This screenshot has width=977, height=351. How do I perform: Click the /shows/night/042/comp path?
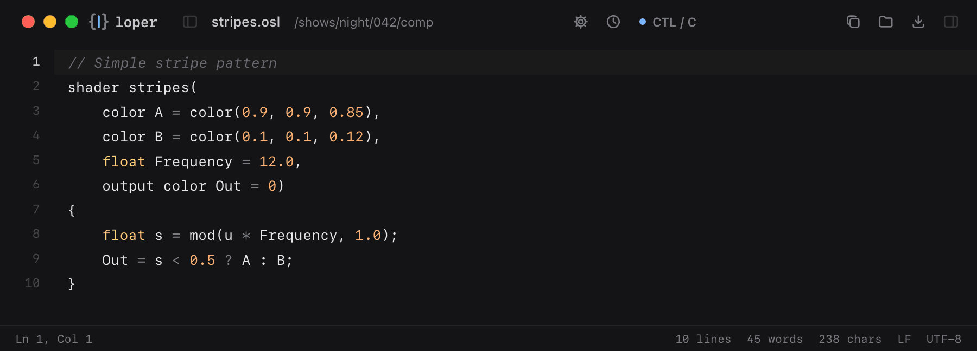364,22
